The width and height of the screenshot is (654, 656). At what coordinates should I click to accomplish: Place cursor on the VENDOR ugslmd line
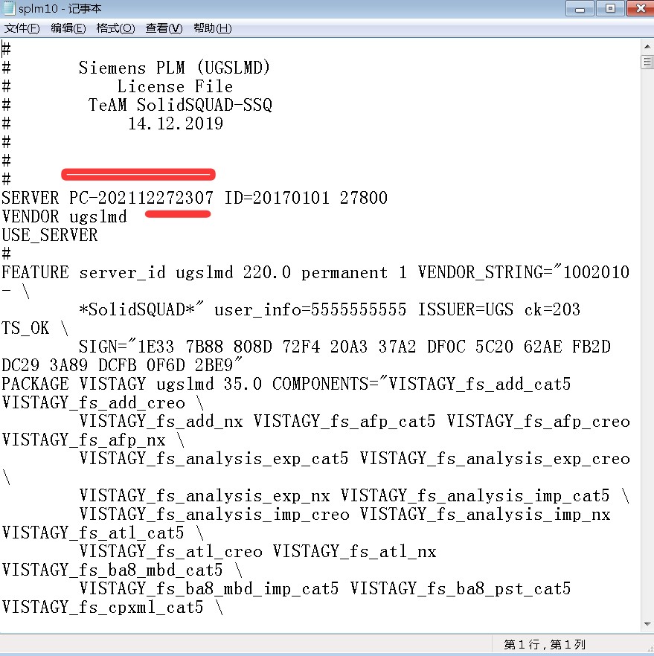pyautogui.click(x=64, y=216)
